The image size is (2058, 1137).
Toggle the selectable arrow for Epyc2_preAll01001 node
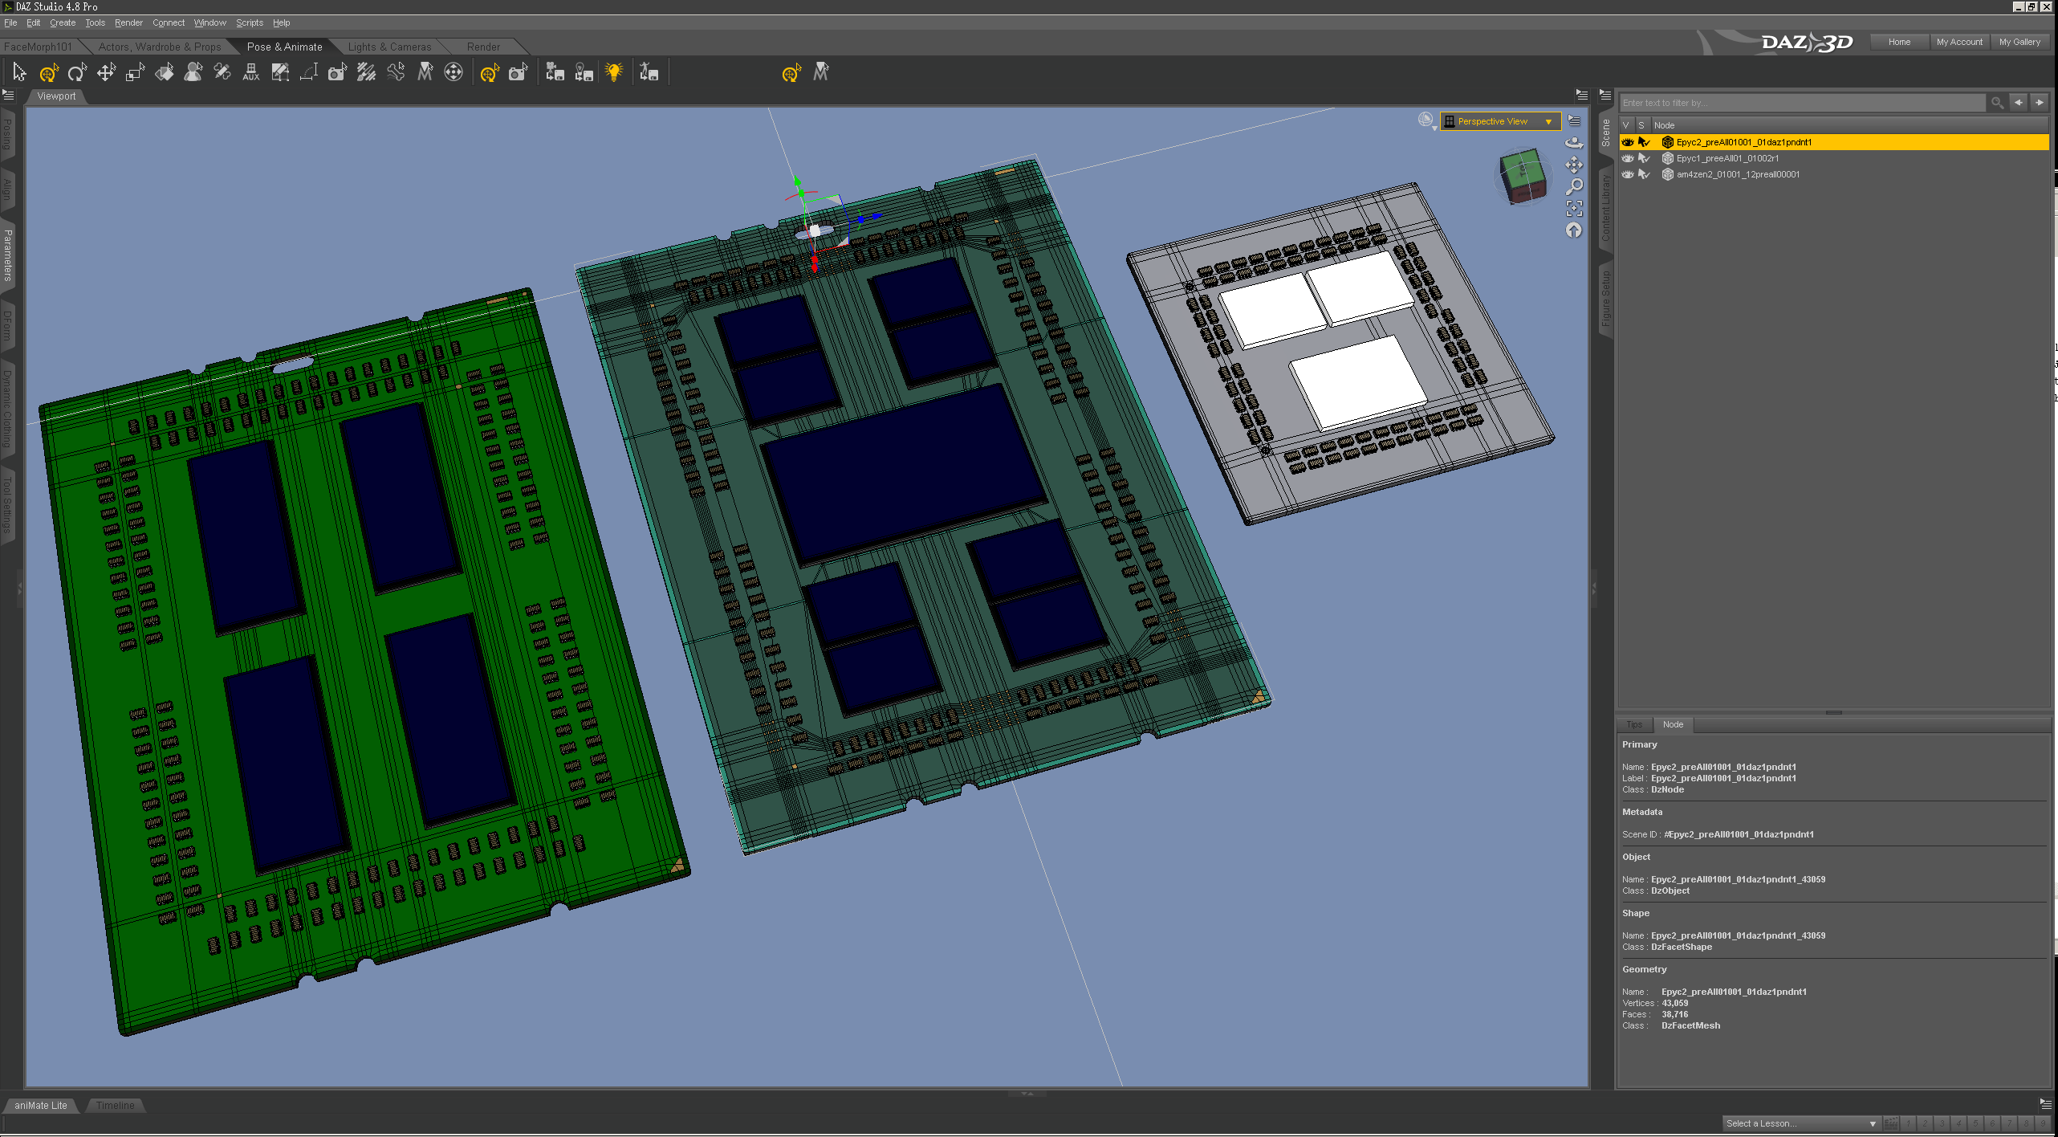(x=1643, y=142)
